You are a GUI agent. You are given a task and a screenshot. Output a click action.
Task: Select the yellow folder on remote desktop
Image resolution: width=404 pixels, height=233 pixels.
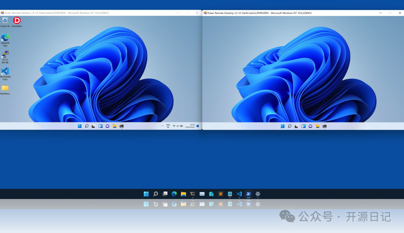coord(5,88)
